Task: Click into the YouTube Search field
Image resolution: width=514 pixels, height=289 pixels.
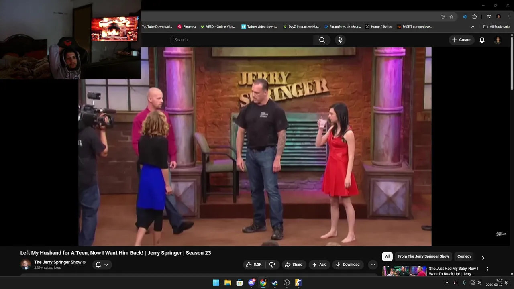Action: 242,40
